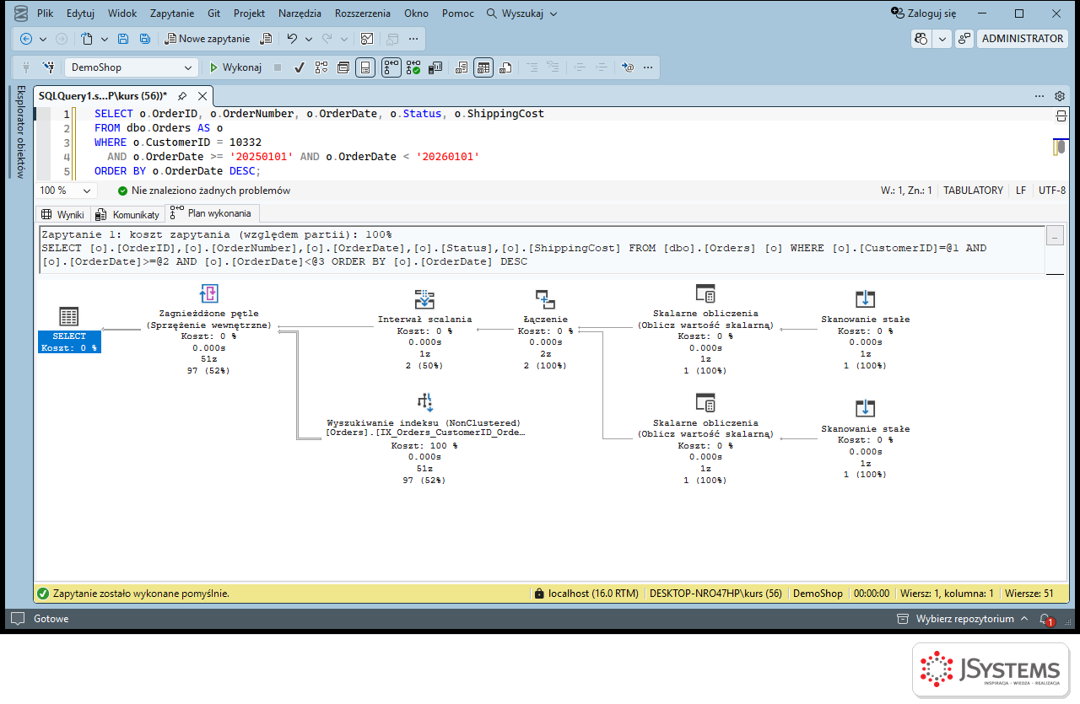Open the Zapytanie menu
The width and height of the screenshot is (1080, 704).
click(x=172, y=13)
